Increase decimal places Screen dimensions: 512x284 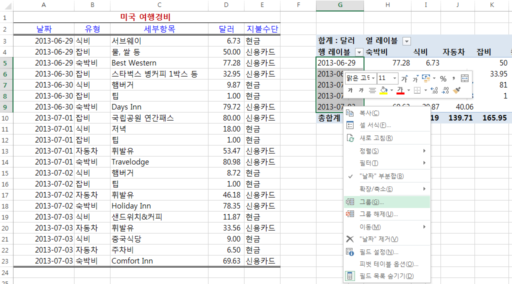[x=434, y=90]
